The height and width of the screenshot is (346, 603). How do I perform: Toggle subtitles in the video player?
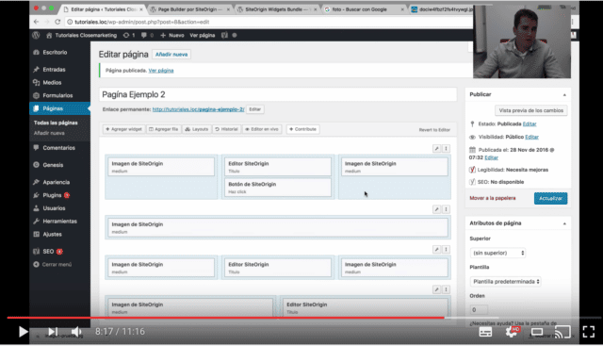click(485, 332)
